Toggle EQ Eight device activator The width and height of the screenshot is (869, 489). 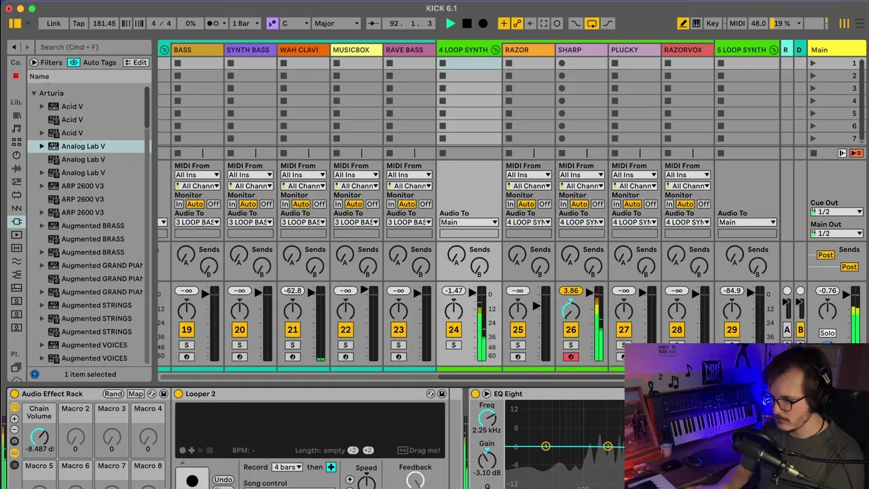pos(475,394)
